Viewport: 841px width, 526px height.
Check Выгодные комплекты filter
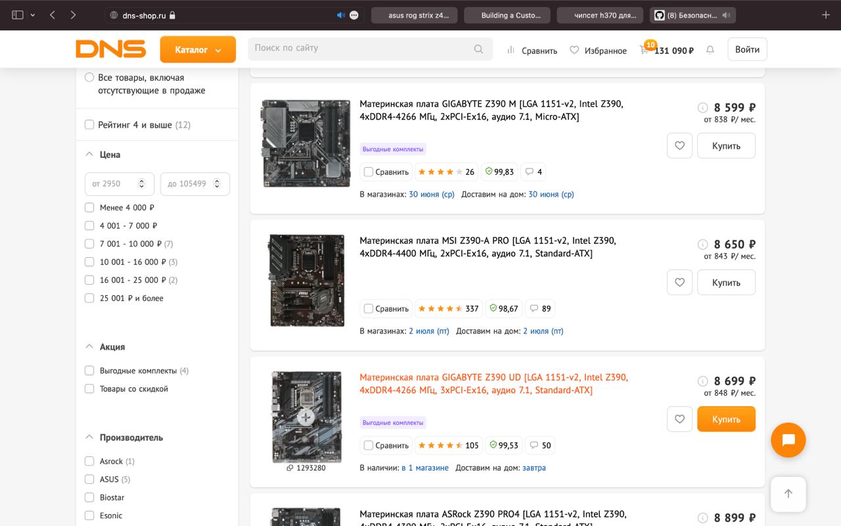(x=89, y=370)
